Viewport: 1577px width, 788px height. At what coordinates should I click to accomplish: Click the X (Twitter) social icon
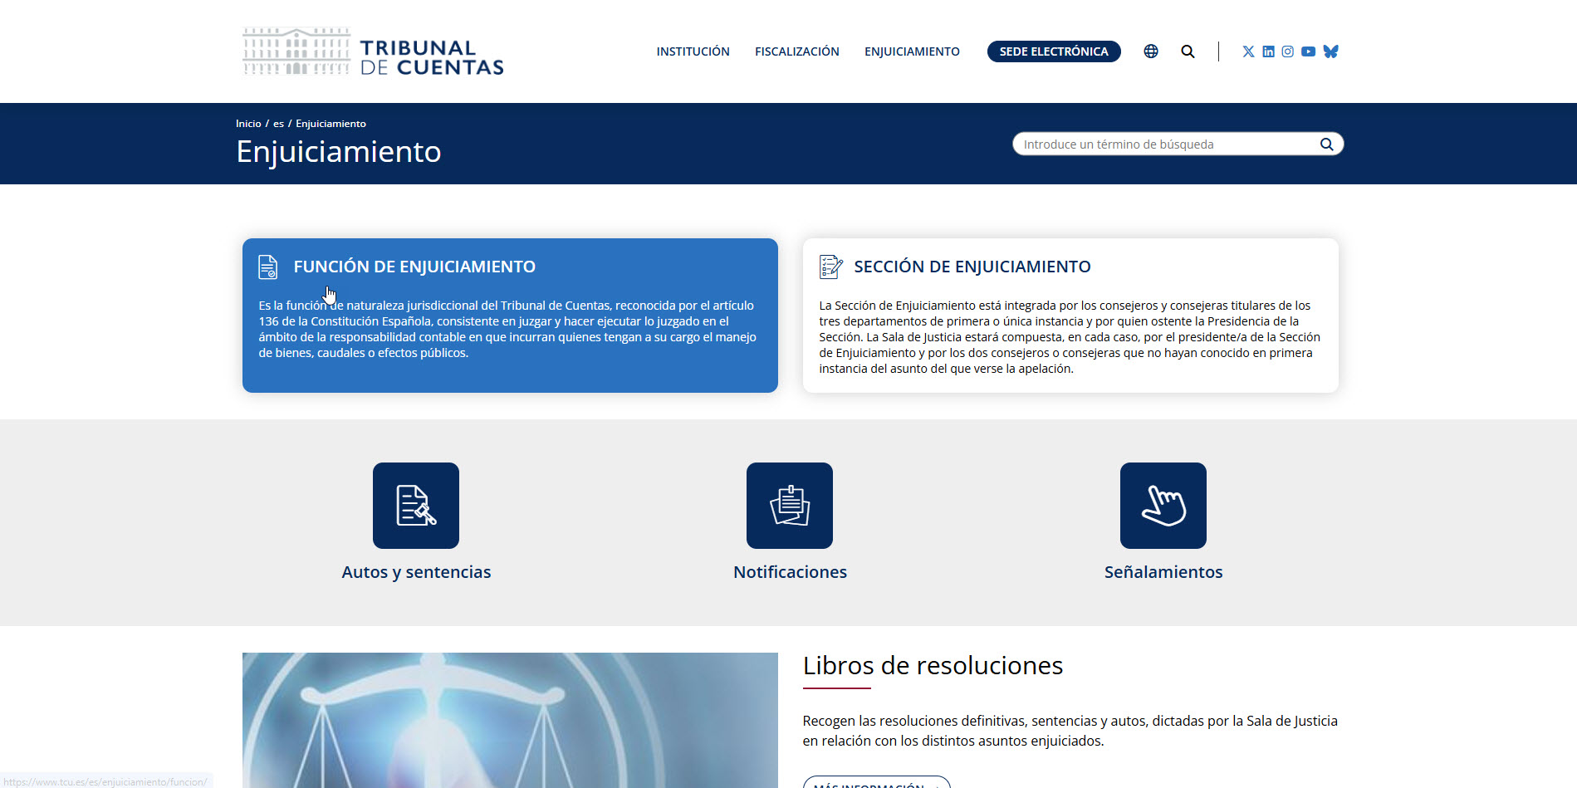[1248, 51]
